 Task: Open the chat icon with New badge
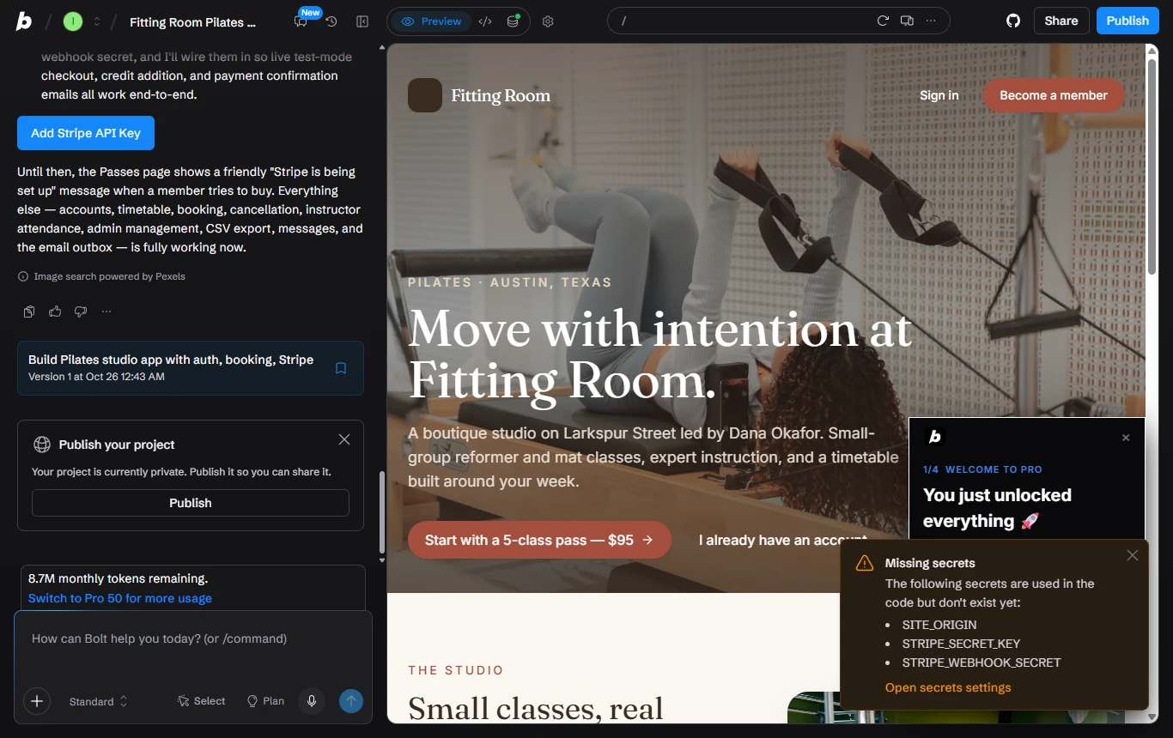point(301,21)
